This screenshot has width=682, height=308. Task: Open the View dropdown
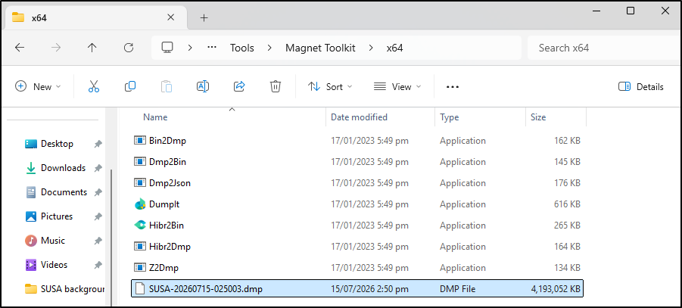click(x=397, y=86)
